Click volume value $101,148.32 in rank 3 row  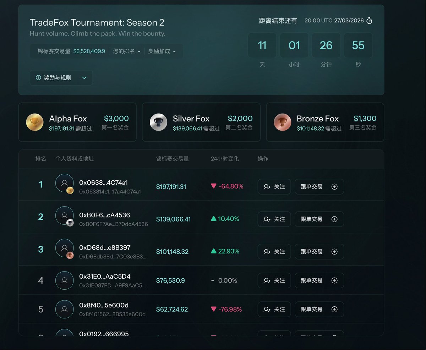(x=172, y=252)
